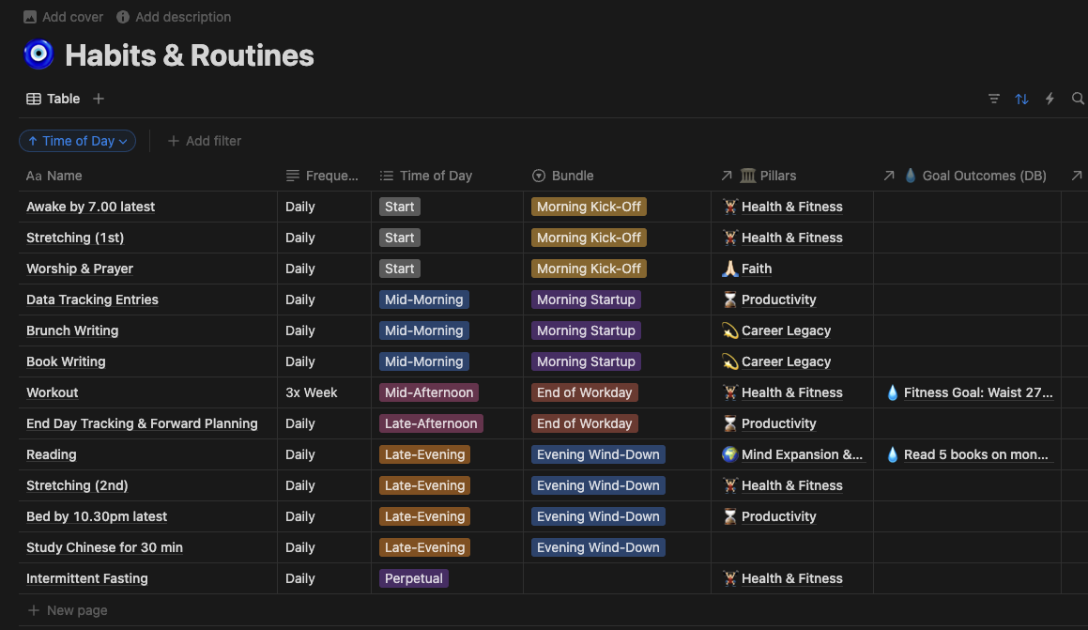Click the target icon beside the Bundle header

(x=538, y=176)
